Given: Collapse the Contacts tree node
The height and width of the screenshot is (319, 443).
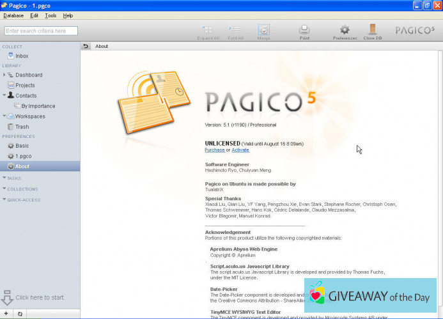Looking at the screenshot, I should (x=4, y=95).
